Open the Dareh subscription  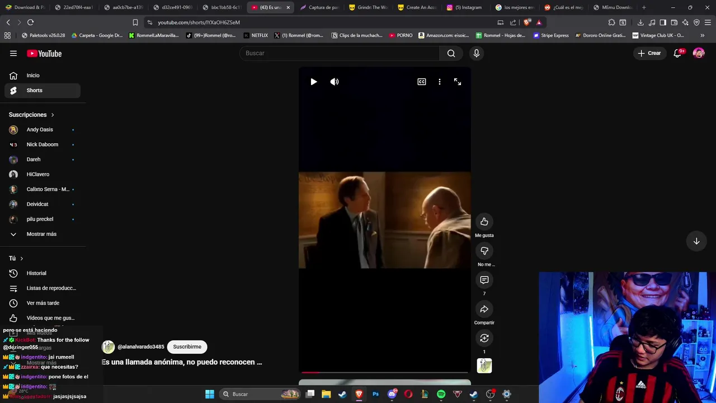(42, 160)
